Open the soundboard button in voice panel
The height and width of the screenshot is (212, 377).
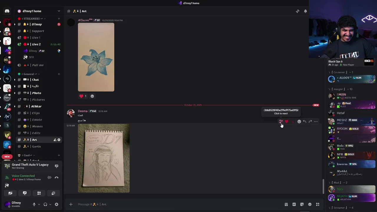point(53,193)
